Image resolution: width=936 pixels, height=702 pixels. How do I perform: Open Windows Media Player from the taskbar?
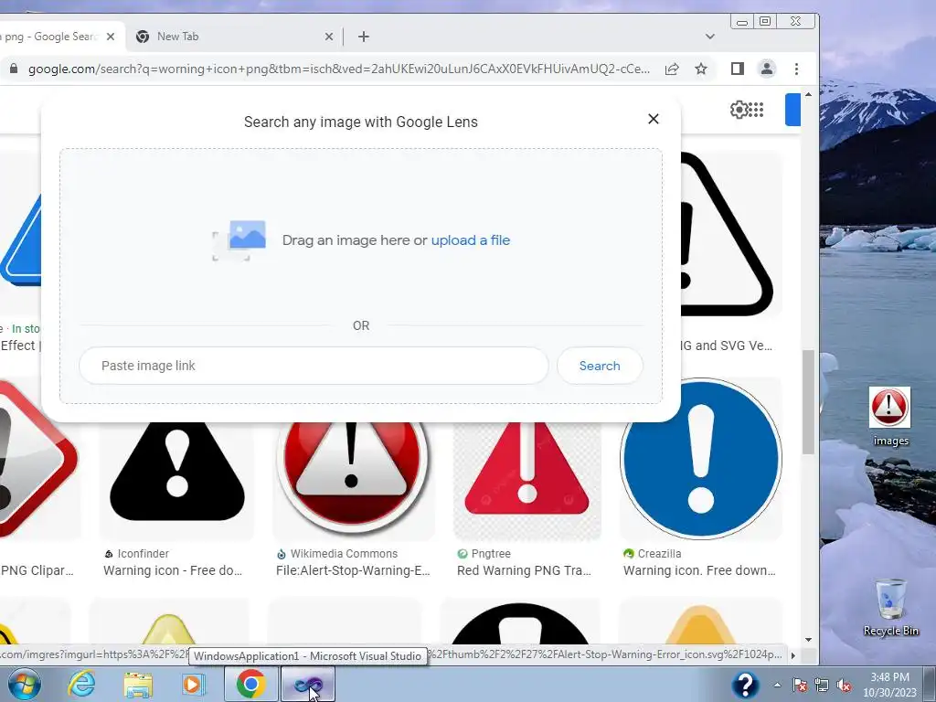[x=193, y=684]
